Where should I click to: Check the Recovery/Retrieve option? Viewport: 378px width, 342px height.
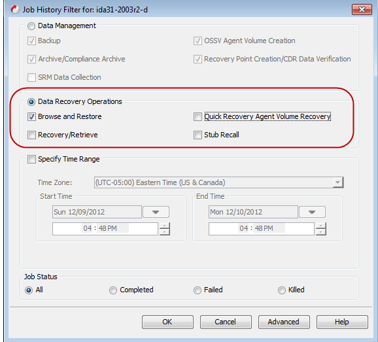coord(31,135)
